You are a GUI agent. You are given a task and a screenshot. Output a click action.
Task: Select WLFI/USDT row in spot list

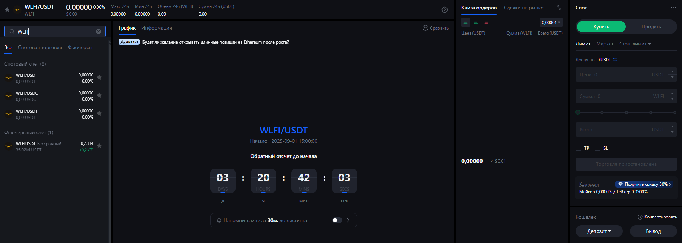tap(54, 78)
